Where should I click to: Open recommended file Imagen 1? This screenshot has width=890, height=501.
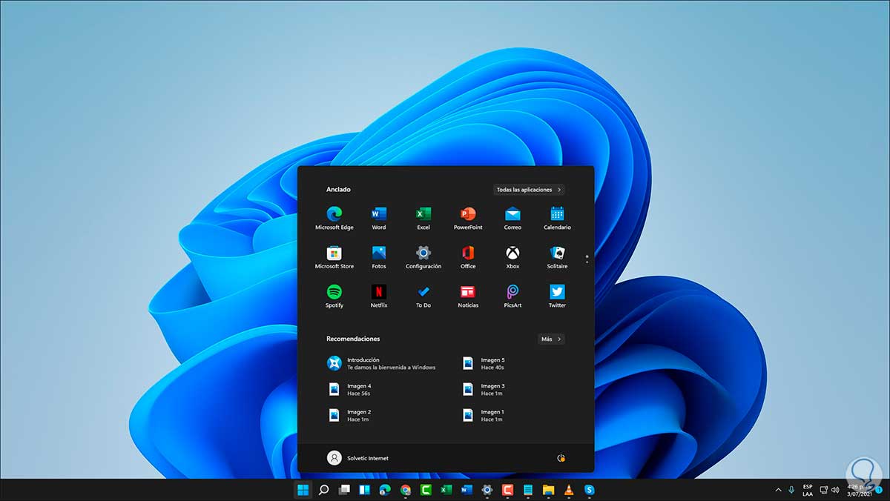click(x=484, y=415)
